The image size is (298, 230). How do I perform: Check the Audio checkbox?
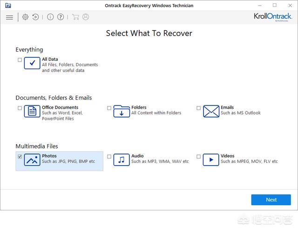click(x=109, y=156)
